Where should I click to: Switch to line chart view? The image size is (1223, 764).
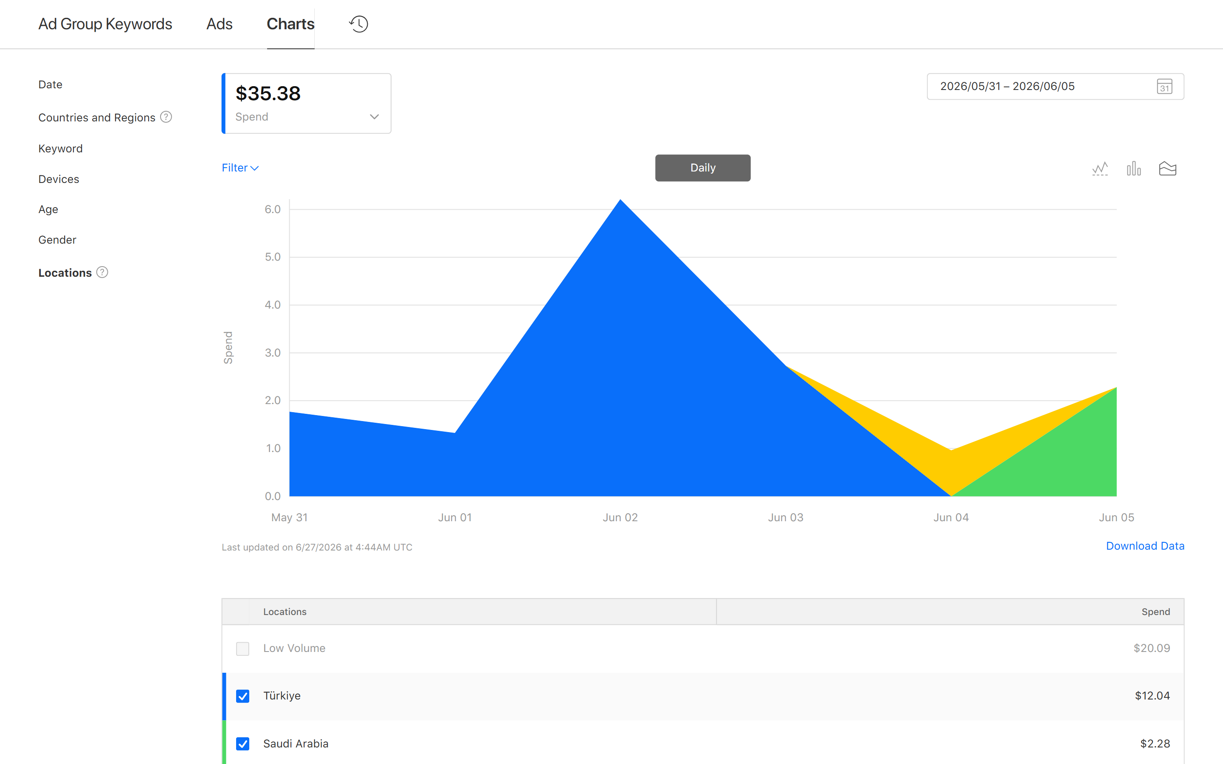pos(1100,168)
